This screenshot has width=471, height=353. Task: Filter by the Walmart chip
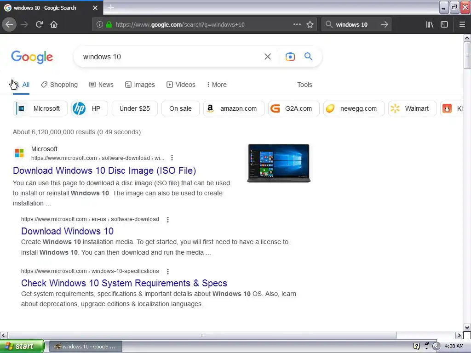click(412, 108)
